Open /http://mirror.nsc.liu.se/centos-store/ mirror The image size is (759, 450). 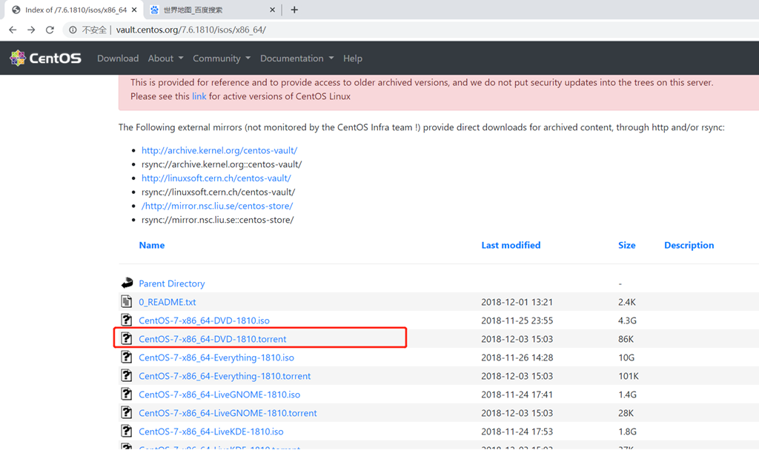pyautogui.click(x=217, y=206)
